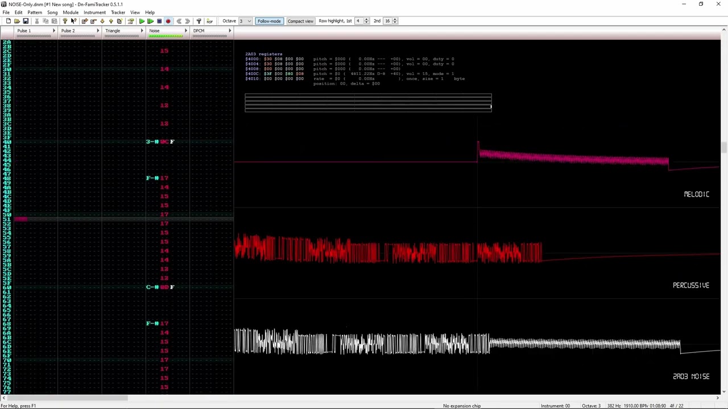Click the horizontal pattern scrollbar thumb

pos(67,398)
